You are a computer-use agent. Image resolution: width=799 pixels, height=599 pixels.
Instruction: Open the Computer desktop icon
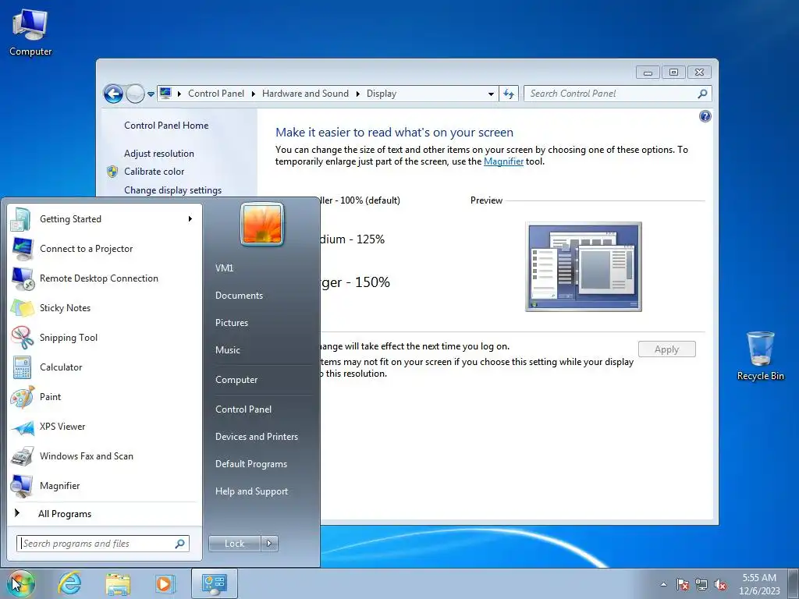[x=30, y=32]
